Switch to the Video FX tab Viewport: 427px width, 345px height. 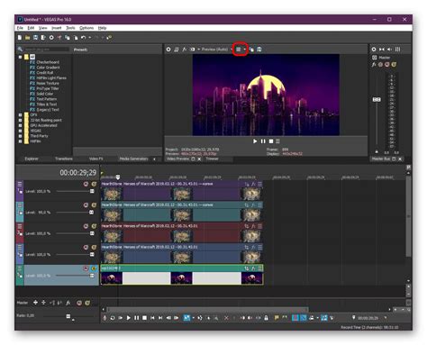pyautogui.click(x=96, y=159)
